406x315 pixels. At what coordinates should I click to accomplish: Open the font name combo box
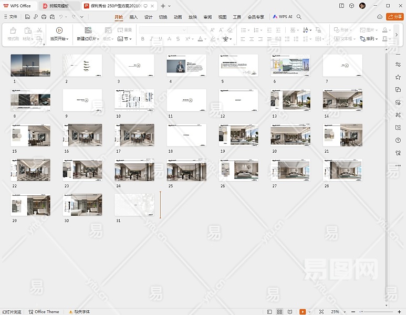click(163, 30)
